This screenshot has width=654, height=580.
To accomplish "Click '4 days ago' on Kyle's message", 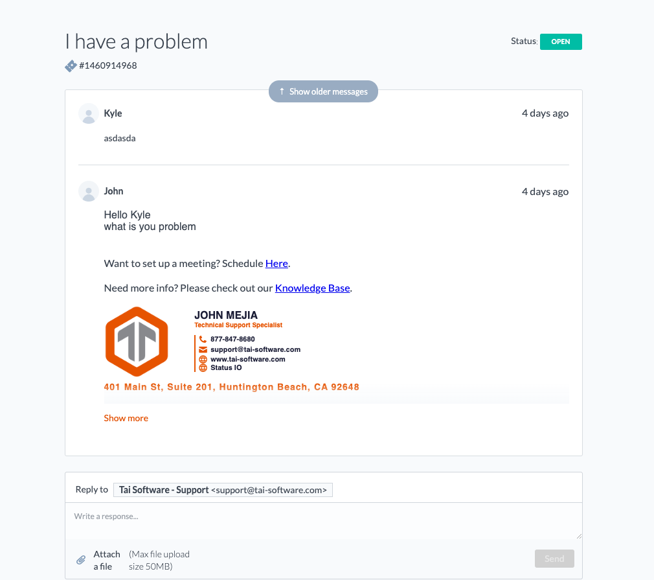I will pos(545,113).
